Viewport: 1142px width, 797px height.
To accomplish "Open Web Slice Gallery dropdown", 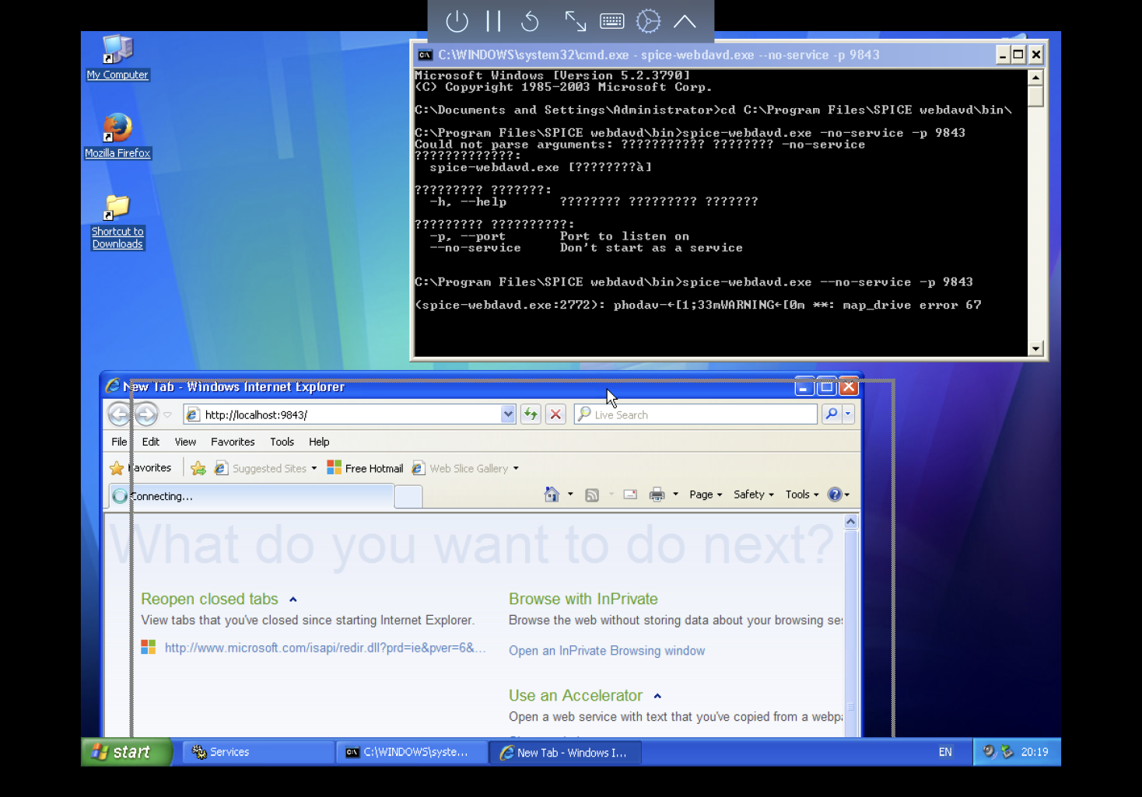I will [x=465, y=468].
